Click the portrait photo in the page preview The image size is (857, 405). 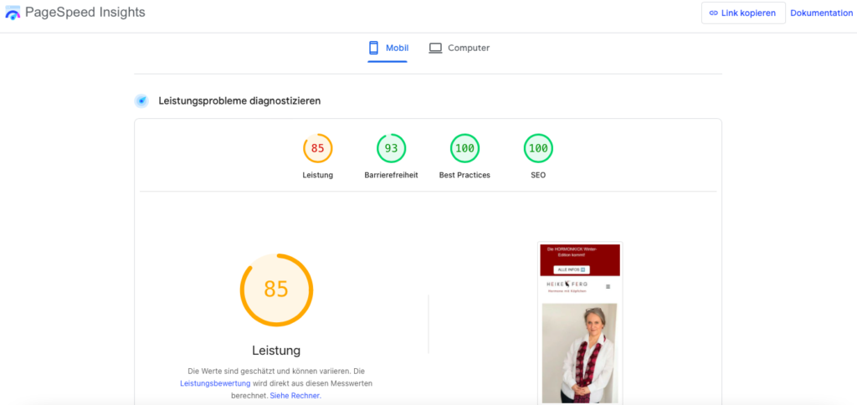coord(579,351)
